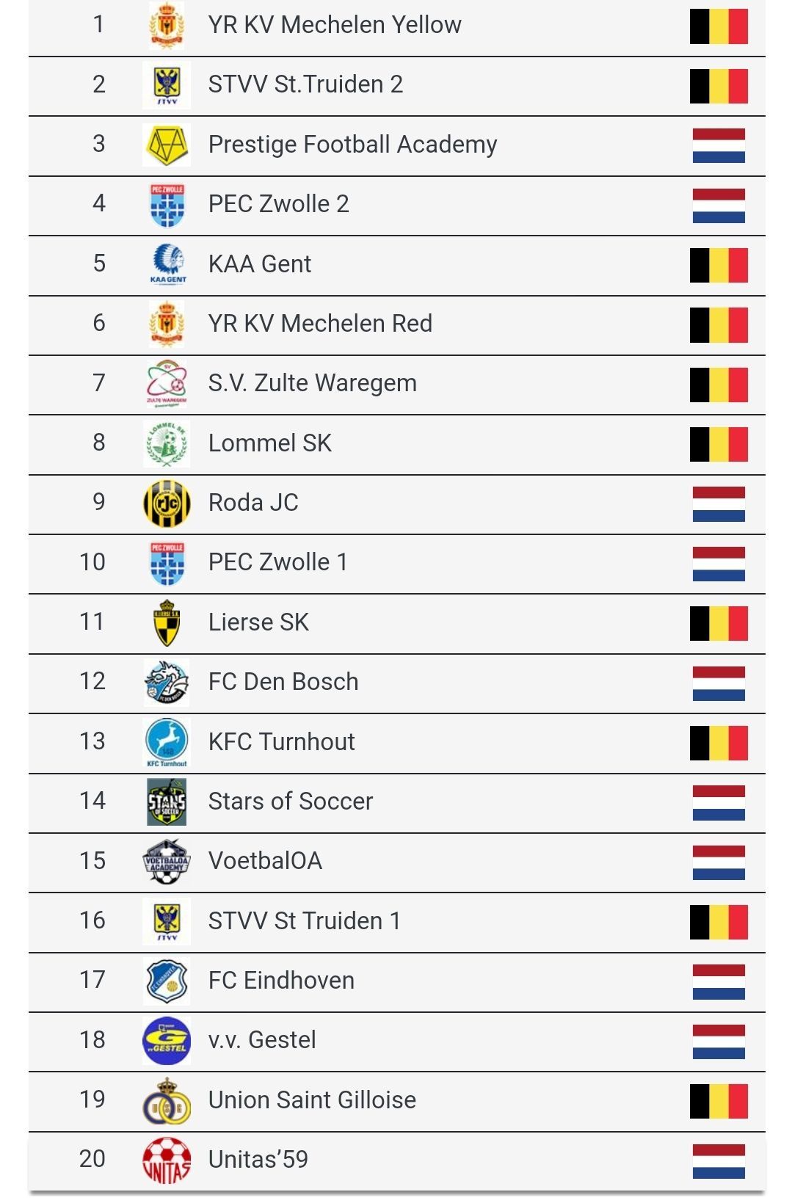This screenshot has height=1203, width=792.
Task: Click the KFC Turnhout logo
Action: point(167,742)
